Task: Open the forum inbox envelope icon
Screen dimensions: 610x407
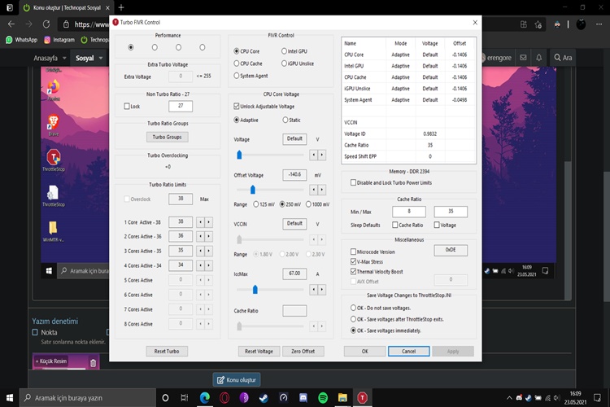Action: click(x=523, y=58)
